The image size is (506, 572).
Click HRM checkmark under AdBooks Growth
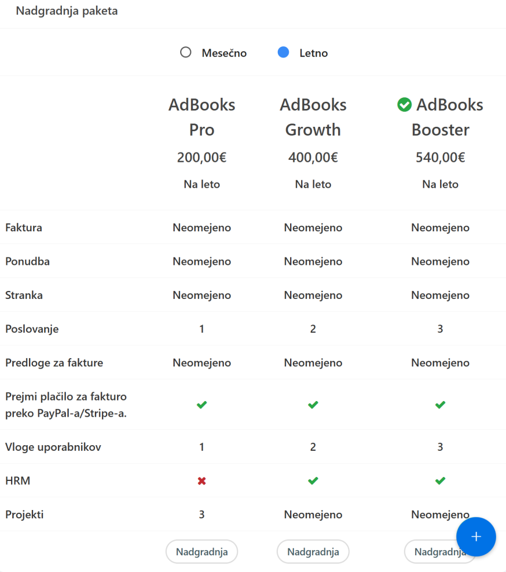[x=313, y=480]
